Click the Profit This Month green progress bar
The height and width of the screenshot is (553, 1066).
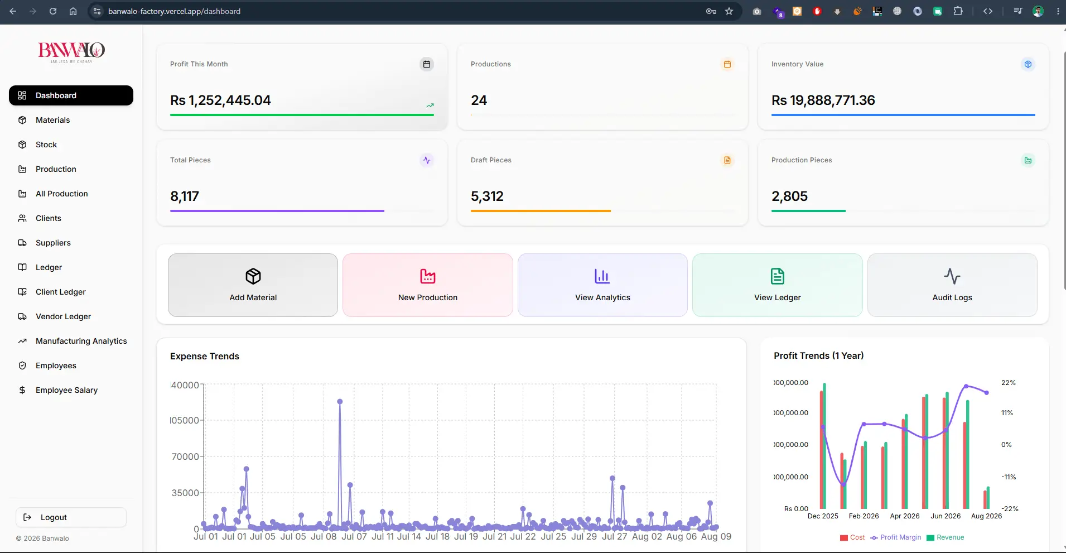pos(302,115)
